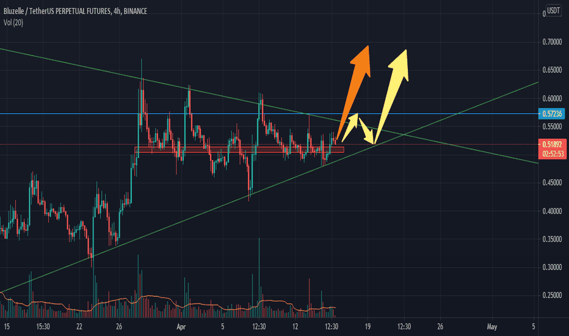
Task: Click the 0.60000 price axis value
Action: point(552,98)
